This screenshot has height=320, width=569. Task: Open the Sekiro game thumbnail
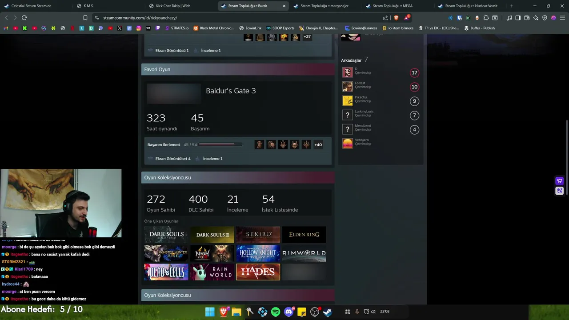click(x=258, y=235)
